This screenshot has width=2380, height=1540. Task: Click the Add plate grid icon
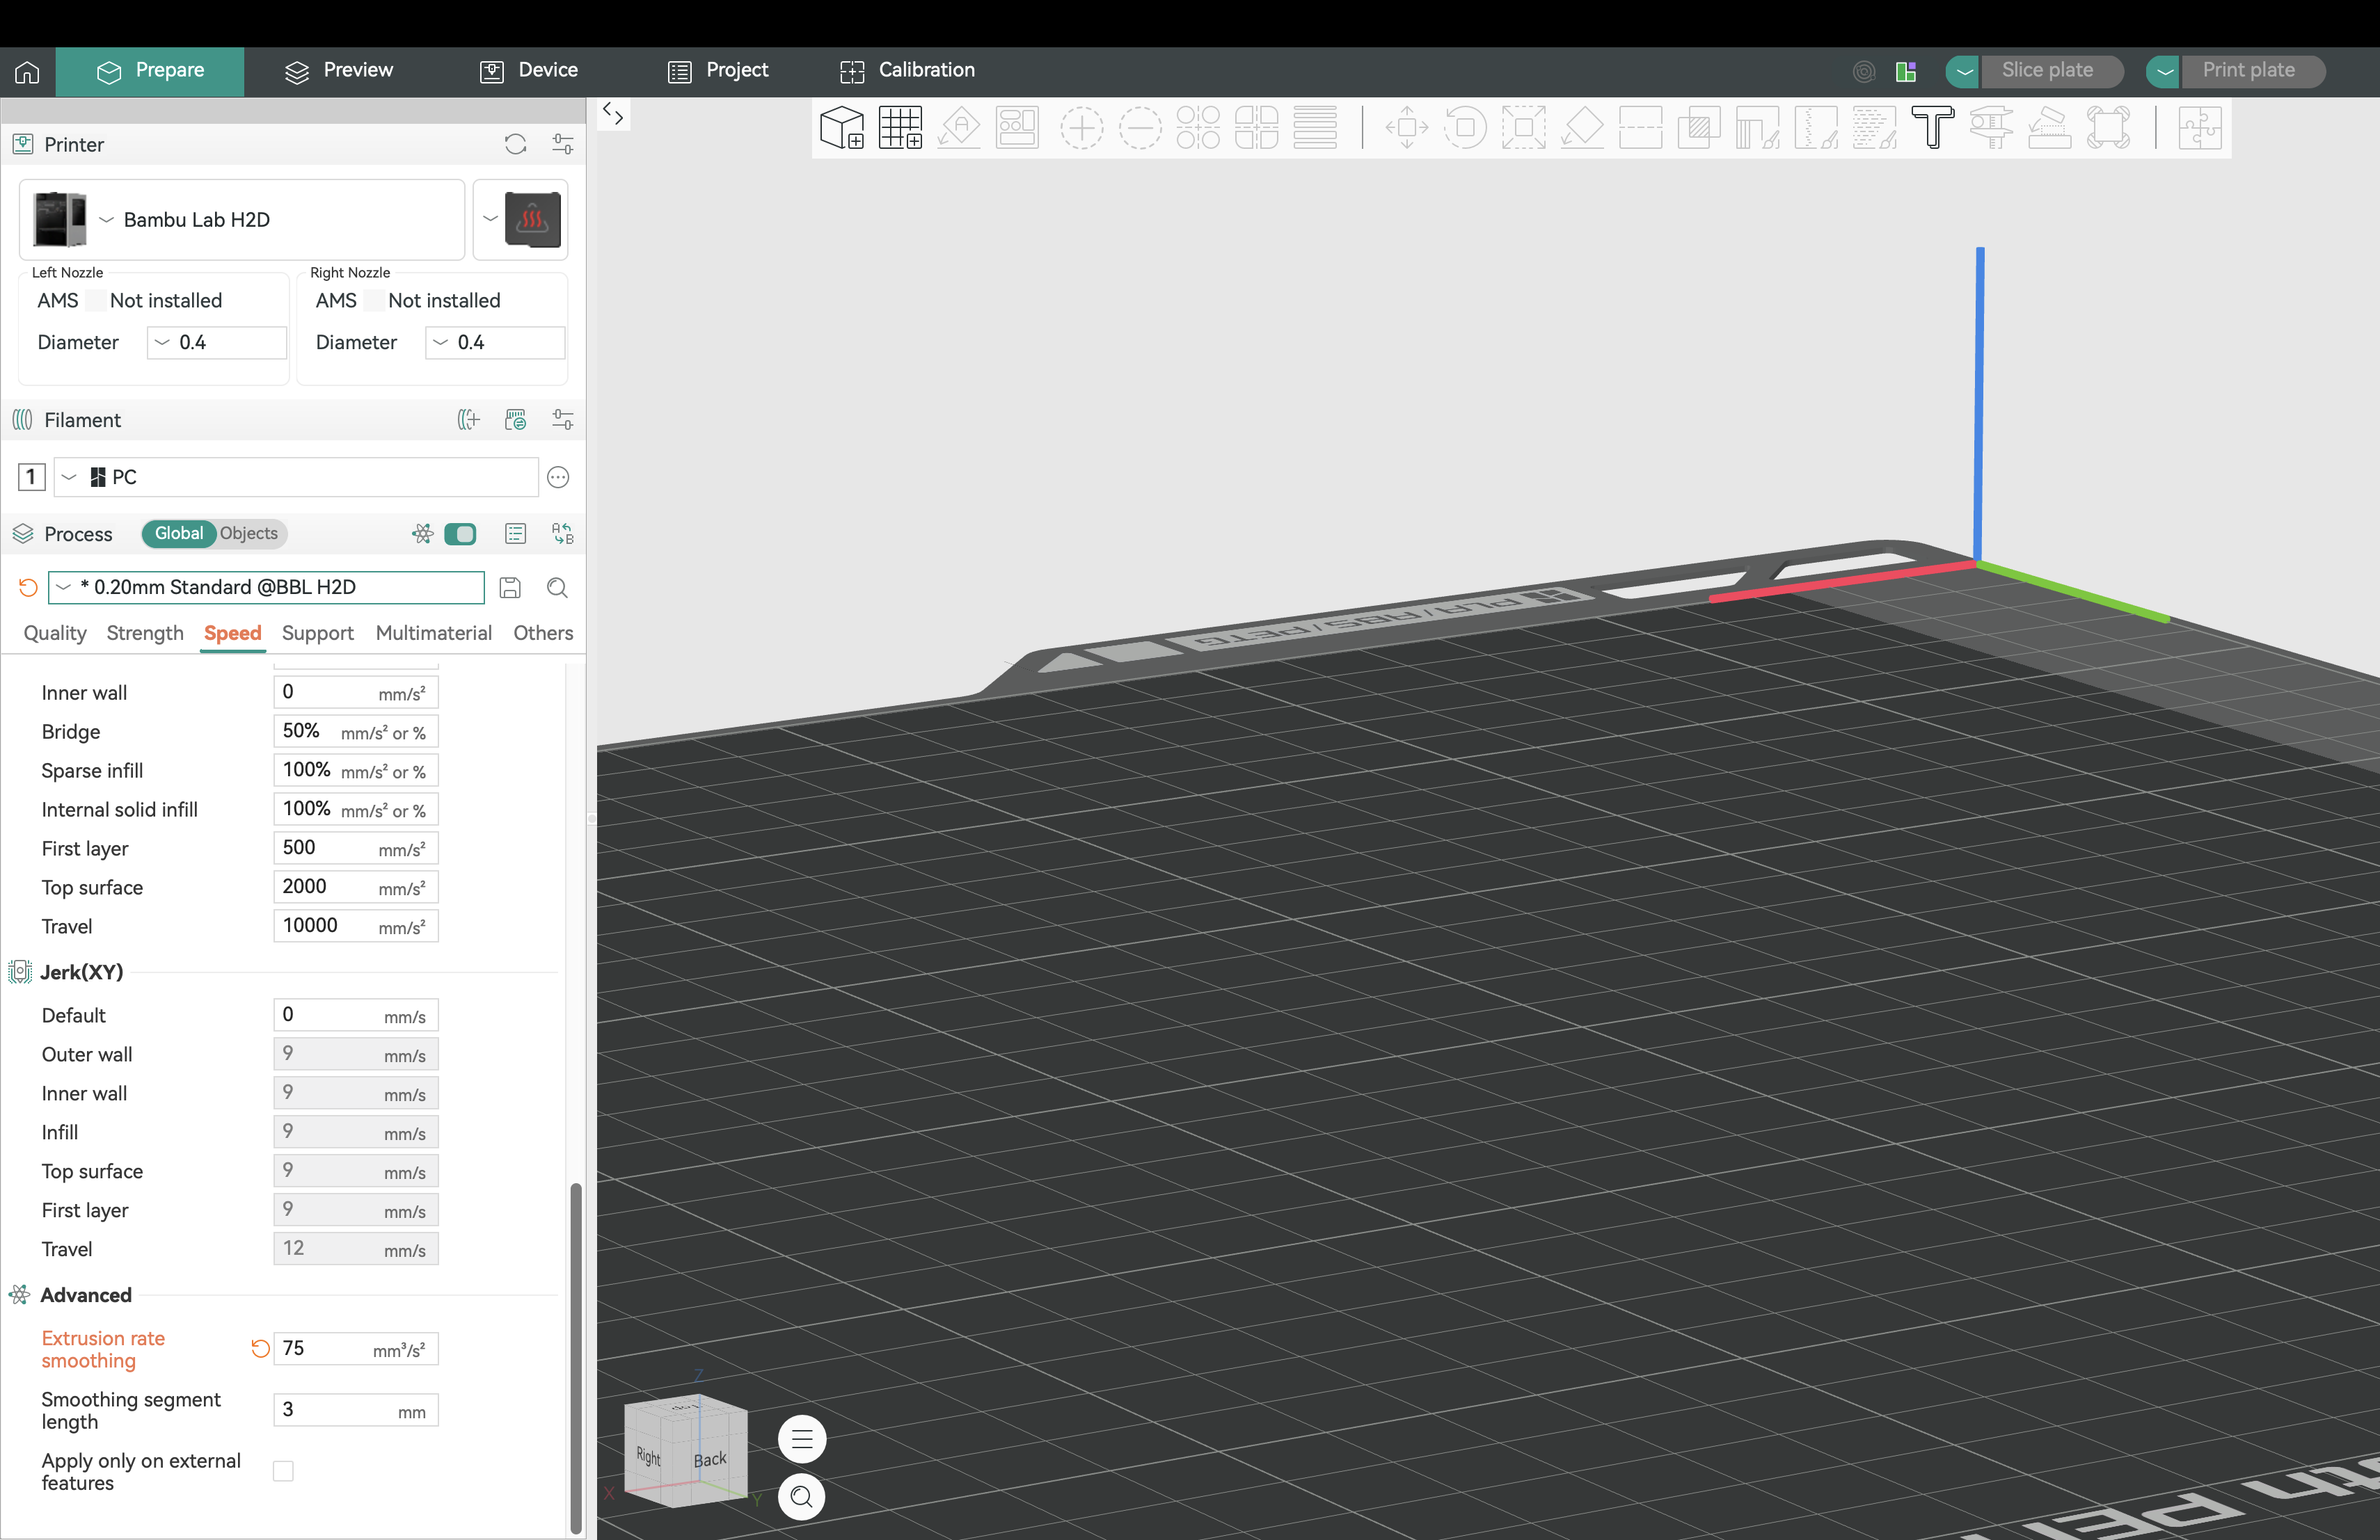click(900, 128)
